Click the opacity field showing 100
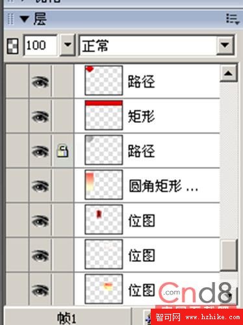 coord(40,45)
